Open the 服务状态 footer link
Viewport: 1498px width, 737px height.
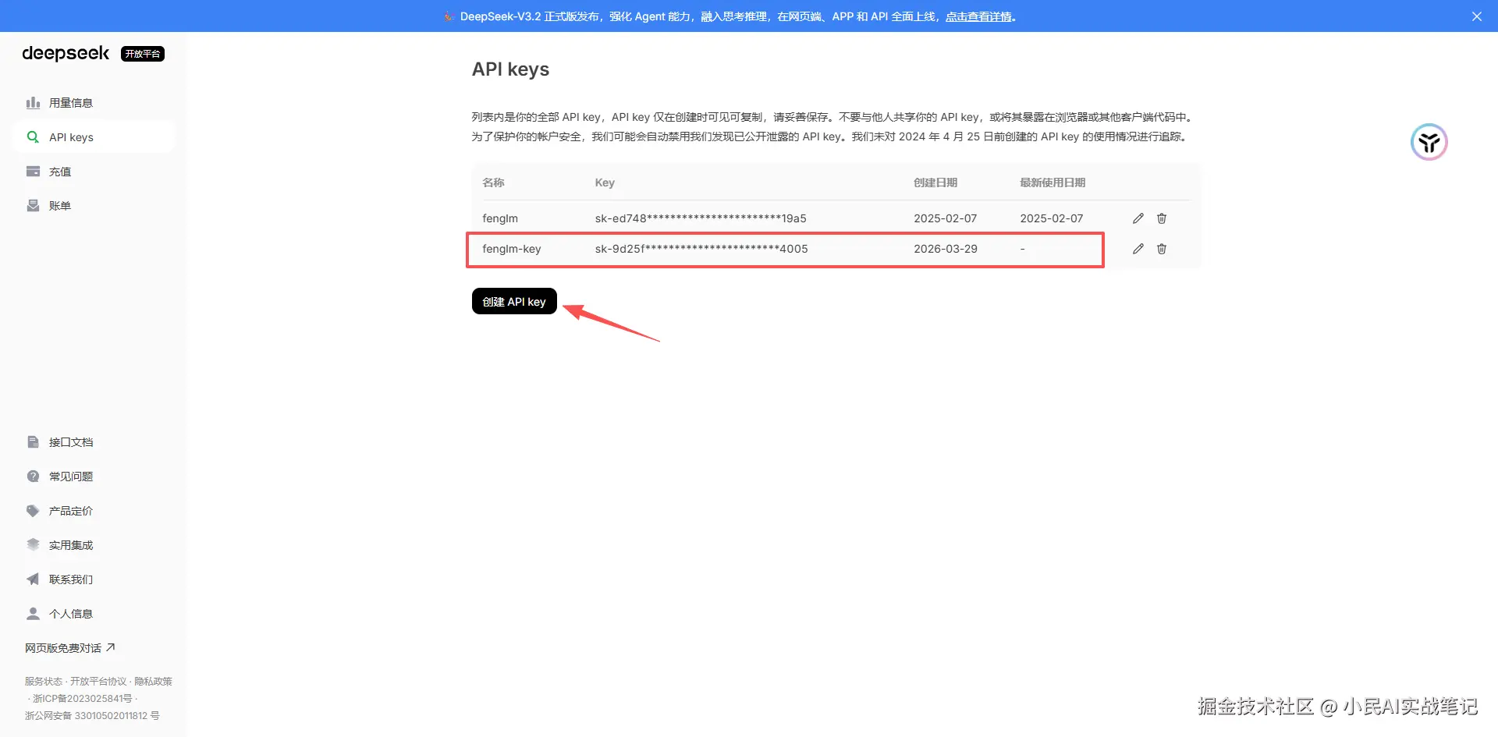click(44, 682)
